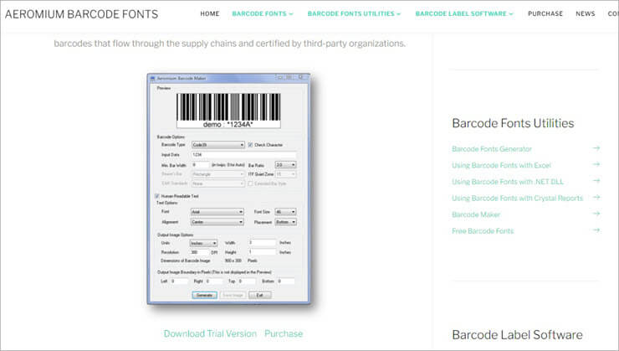619x351 pixels.
Task: Click the Bottom boundary field
Action: (286, 281)
